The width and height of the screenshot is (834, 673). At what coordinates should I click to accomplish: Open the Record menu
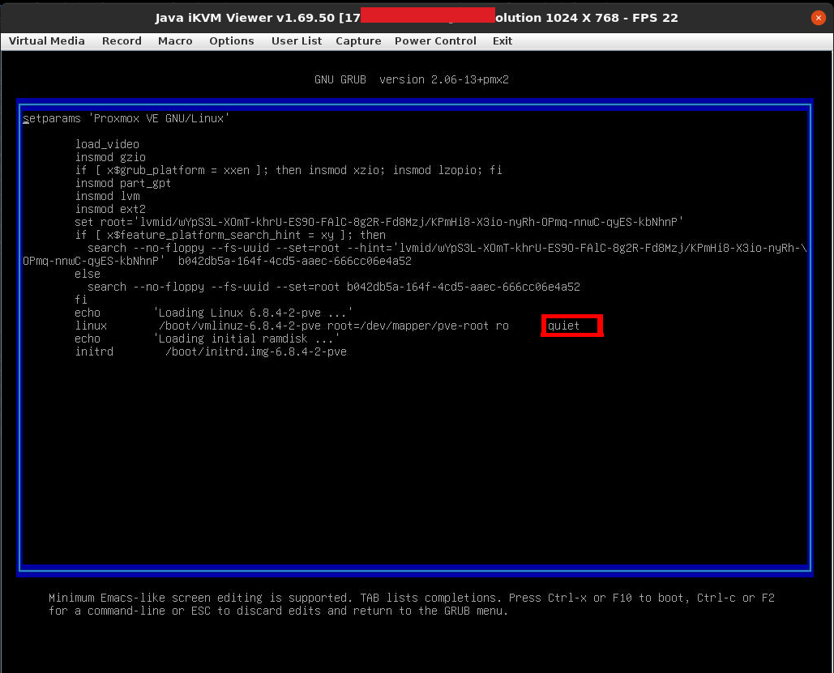[x=122, y=41]
